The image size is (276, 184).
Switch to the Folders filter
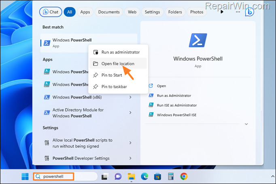[175, 12]
